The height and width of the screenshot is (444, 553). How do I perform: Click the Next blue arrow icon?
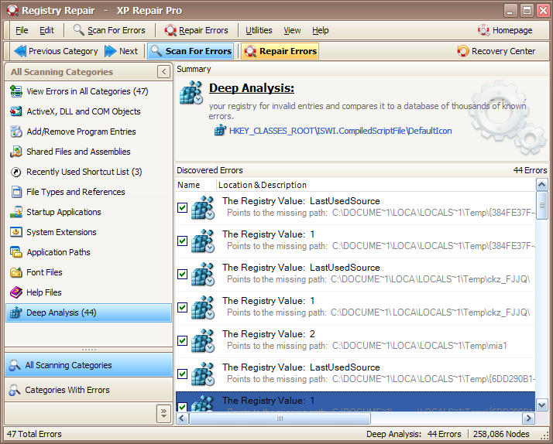[x=111, y=51]
